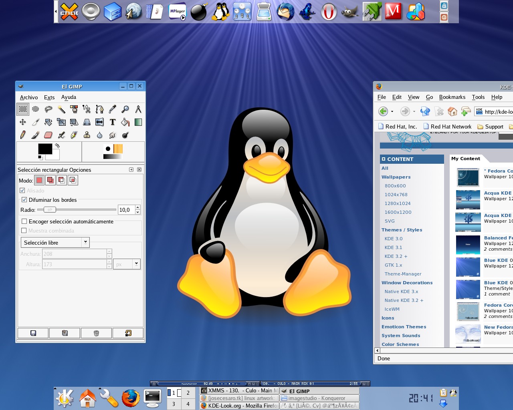This screenshot has width=513, height=410.
Task: Select the Ink pen tool
Action: pos(74,135)
